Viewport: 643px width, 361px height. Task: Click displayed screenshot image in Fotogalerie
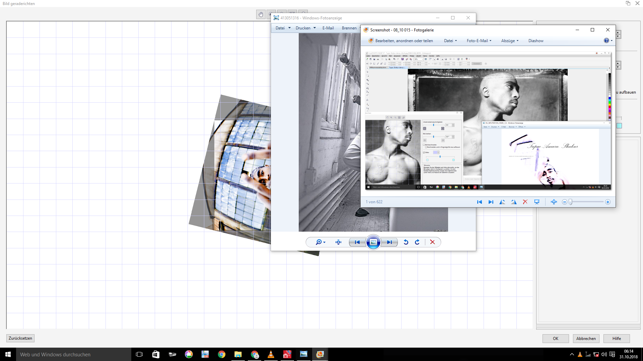point(488,120)
